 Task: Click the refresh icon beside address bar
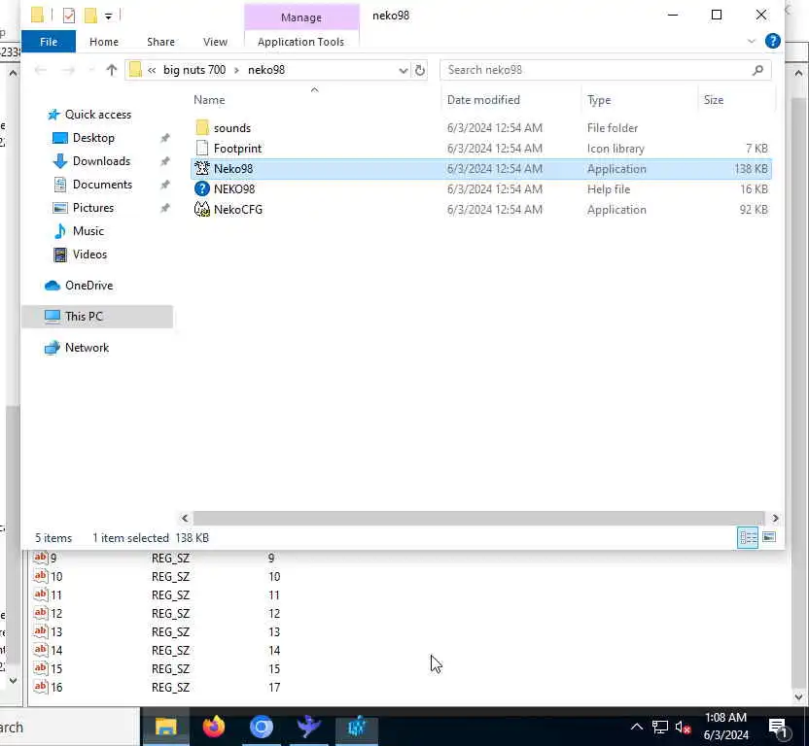pos(420,70)
